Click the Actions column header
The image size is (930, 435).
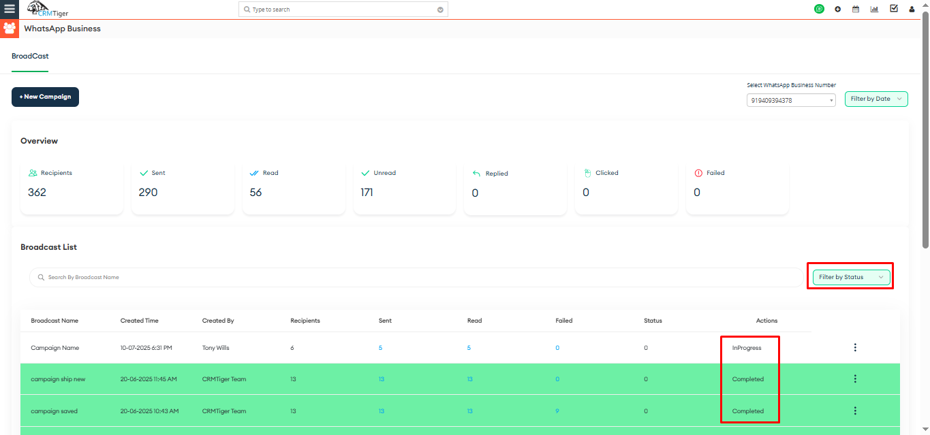coord(766,321)
